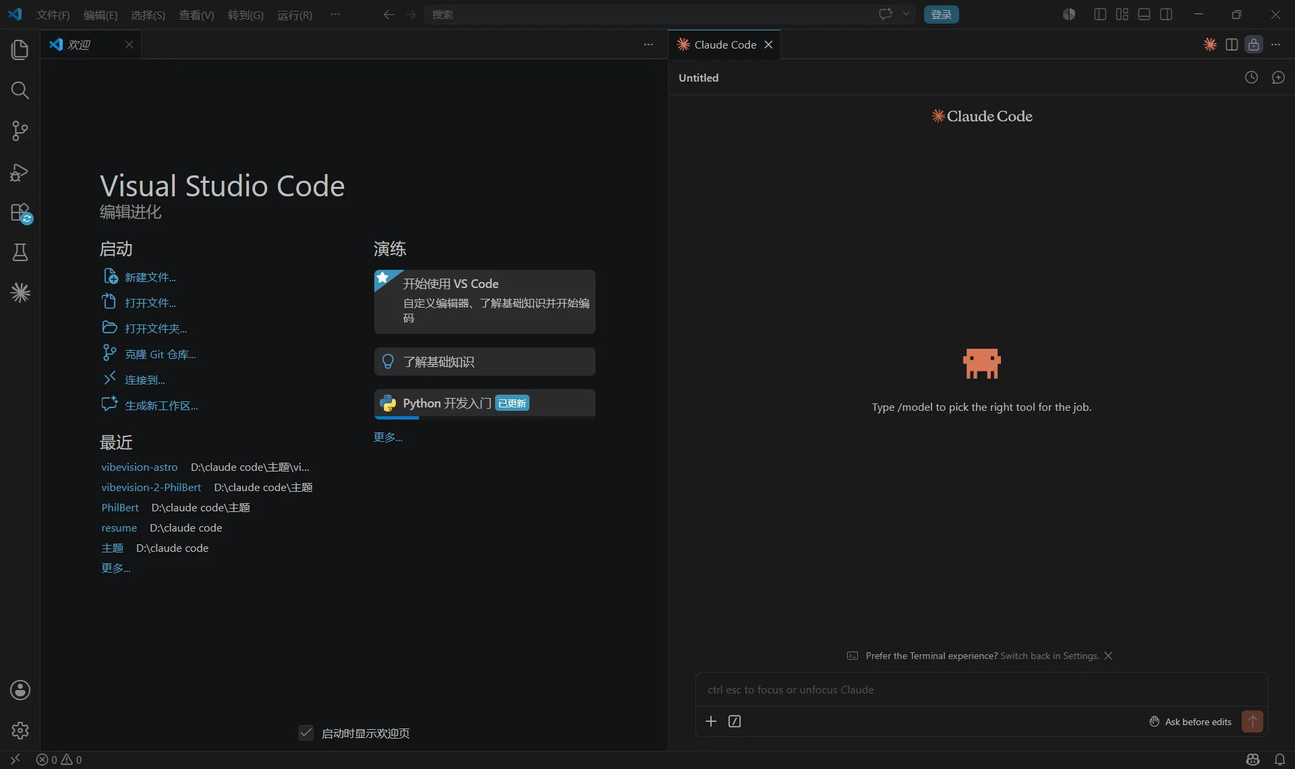Close the Claude Code tab
This screenshot has width=1295, height=769.
(x=768, y=45)
